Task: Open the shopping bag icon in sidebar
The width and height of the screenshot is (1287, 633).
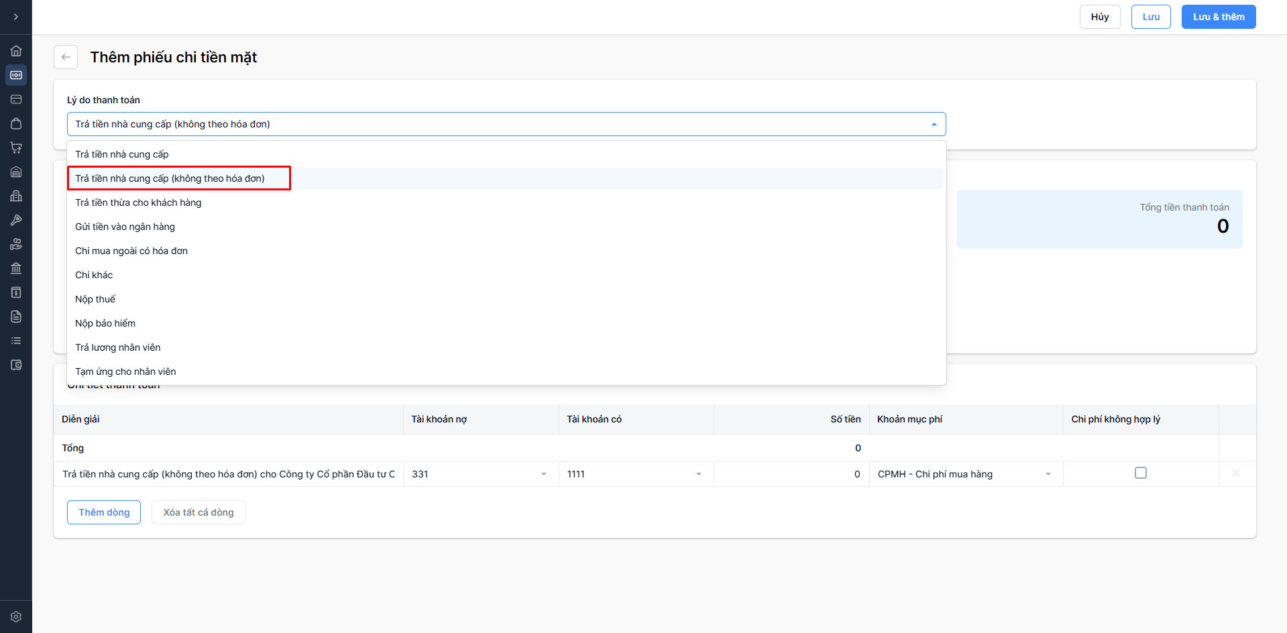Action: tap(16, 123)
